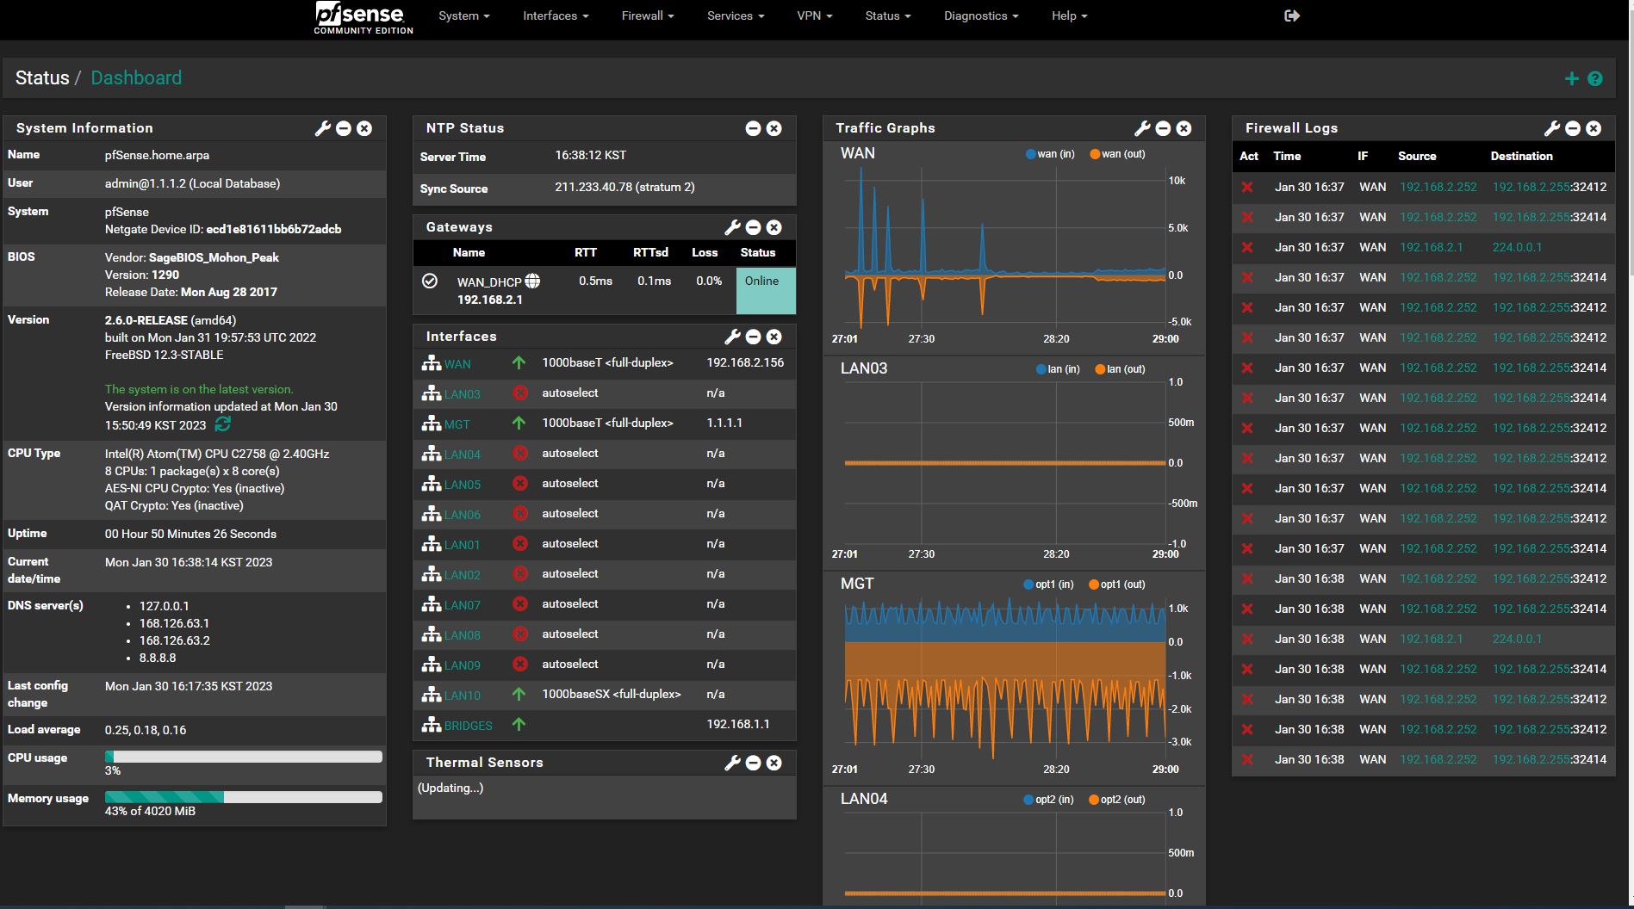Open Firewall Logs widget settings wrench
The width and height of the screenshot is (1634, 909).
coord(1552,128)
